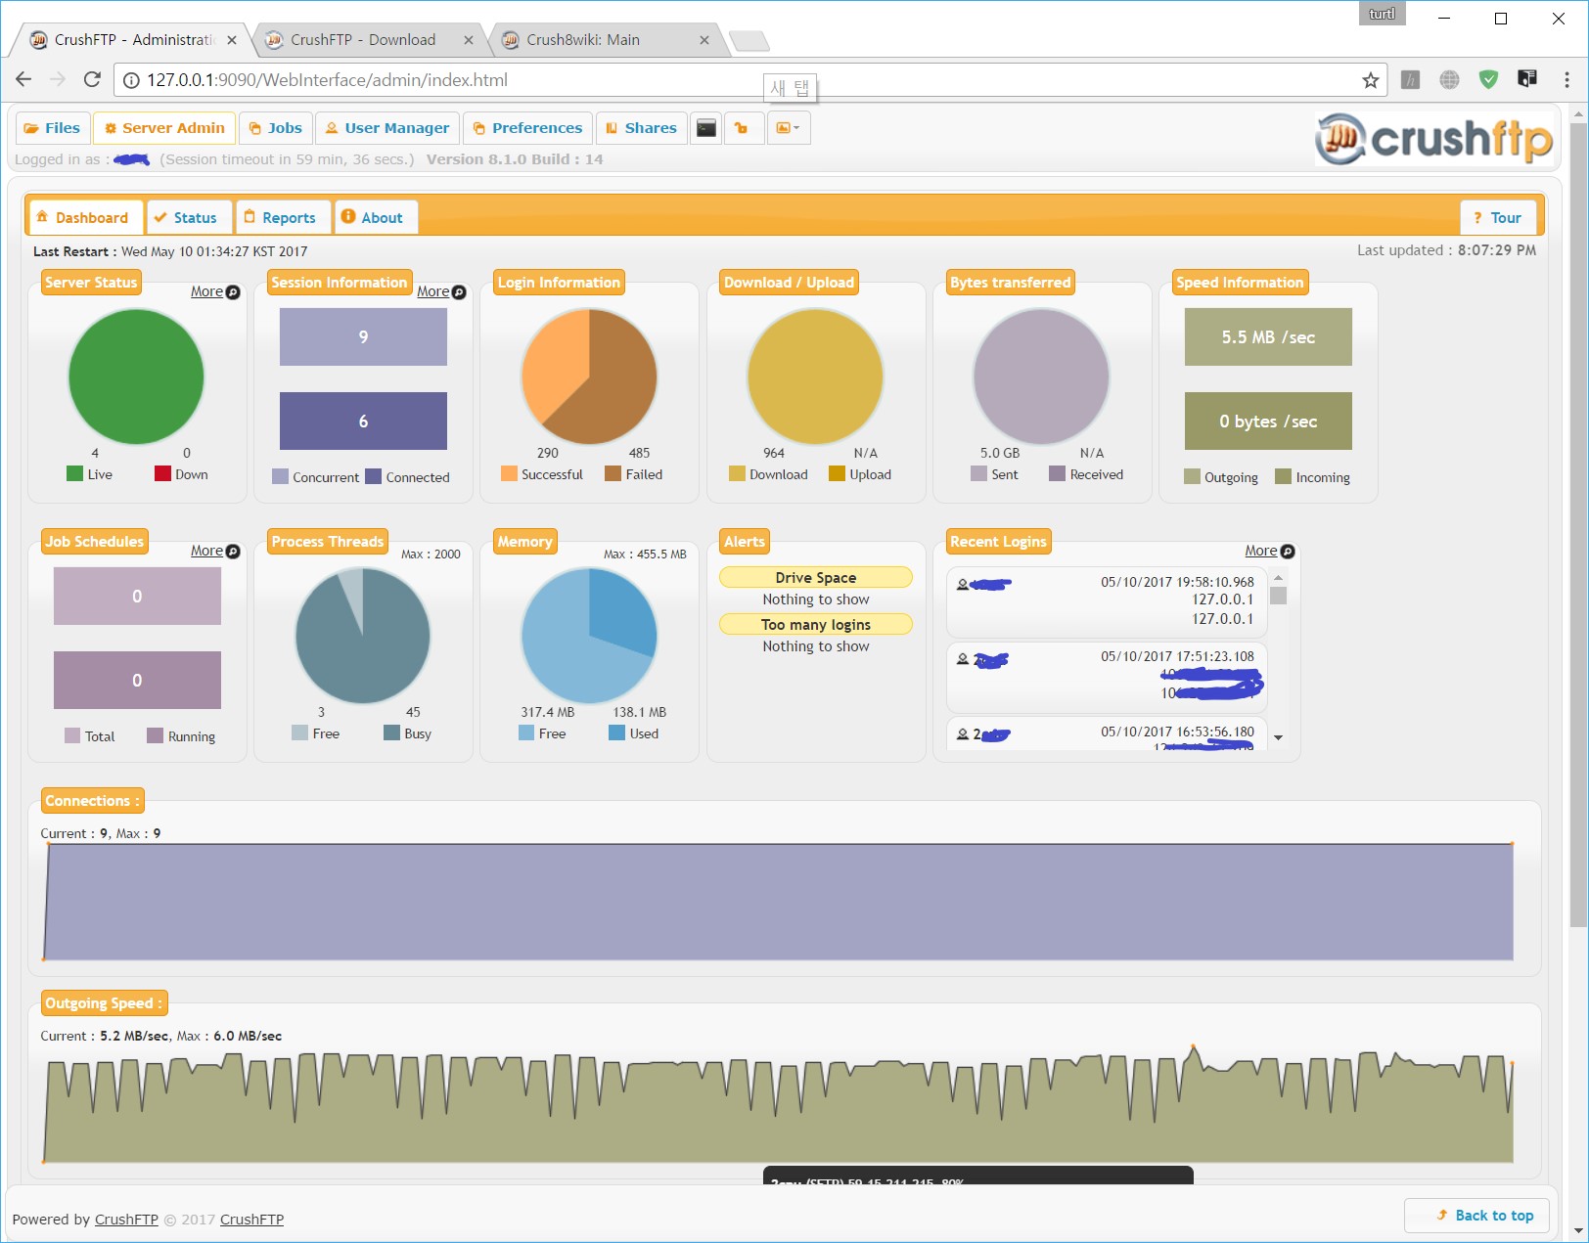The height and width of the screenshot is (1243, 1589).
Task: Switch to the About tab
Action: click(376, 217)
